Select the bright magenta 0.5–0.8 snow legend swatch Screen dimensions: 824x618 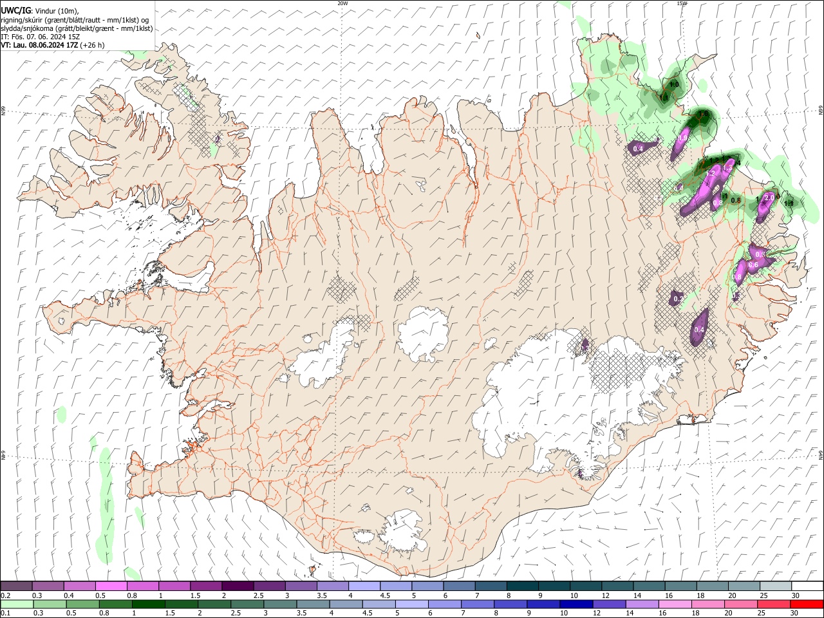(111, 586)
